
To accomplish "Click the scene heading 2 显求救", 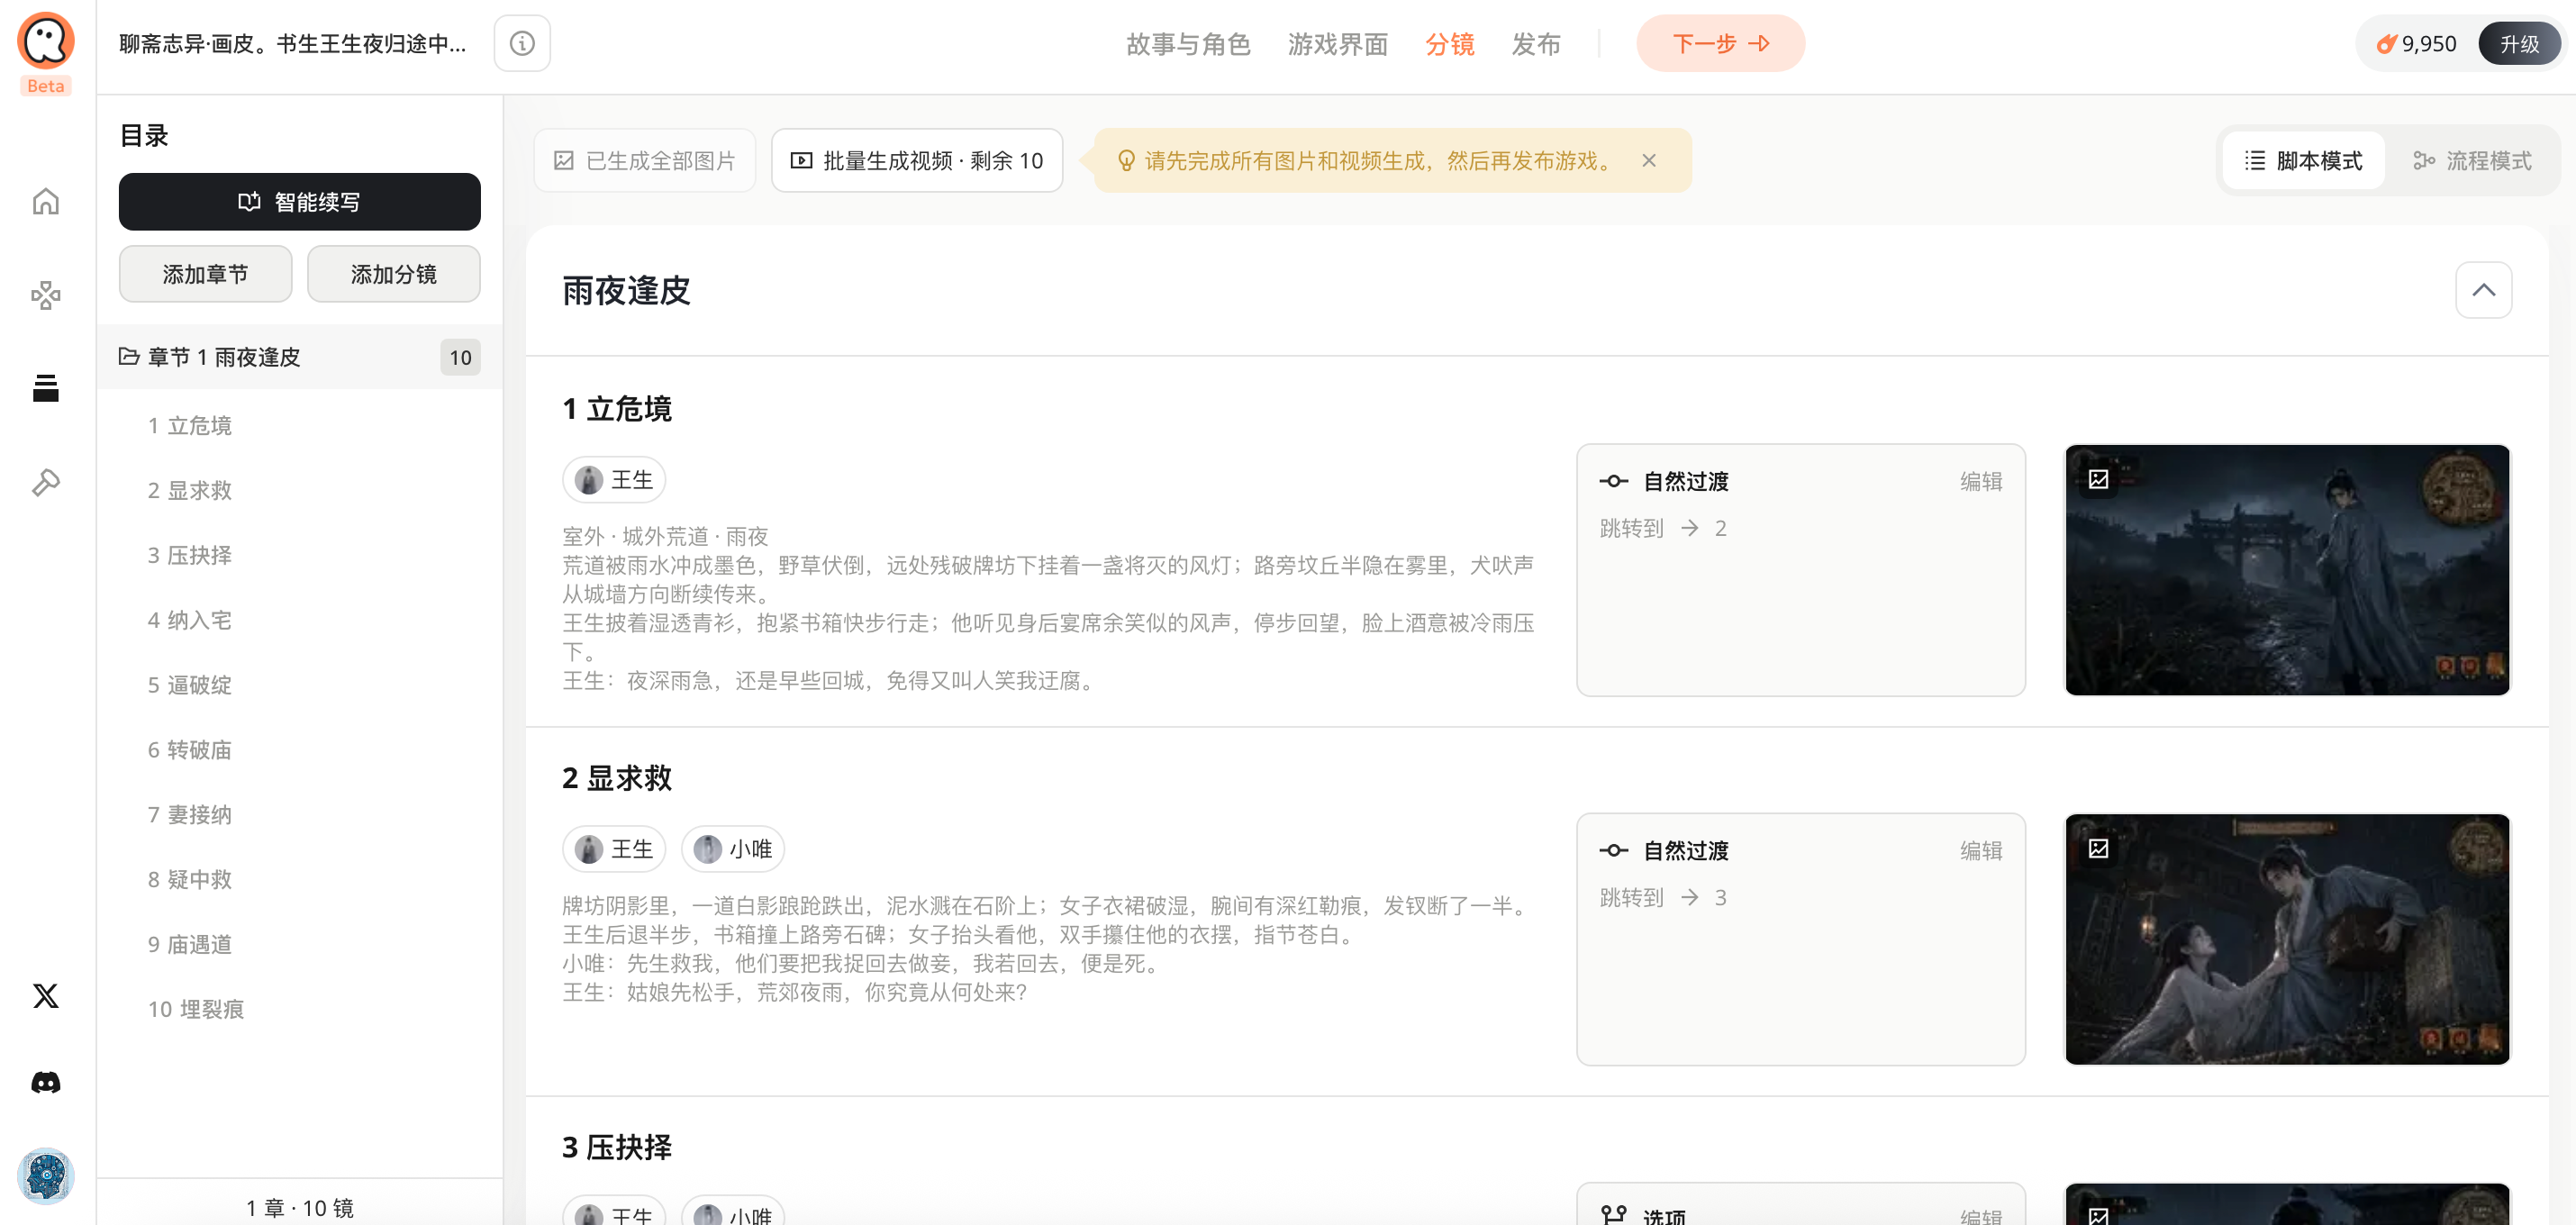I will (616, 778).
